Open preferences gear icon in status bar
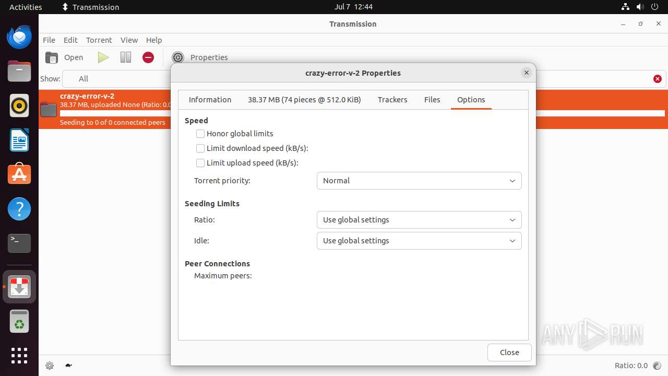This screenshot has width=668, height=376. [x=50, y=366]
